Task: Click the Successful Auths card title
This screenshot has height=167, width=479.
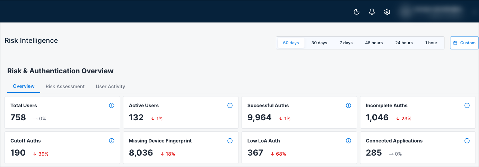Action: click(268, 105)
